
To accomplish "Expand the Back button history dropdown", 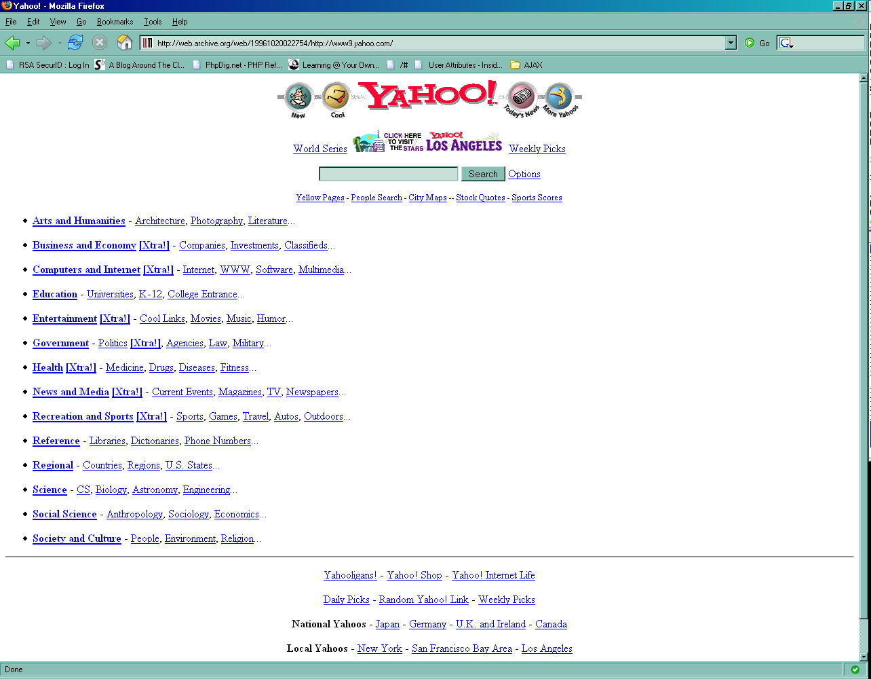I will (28, 43).
